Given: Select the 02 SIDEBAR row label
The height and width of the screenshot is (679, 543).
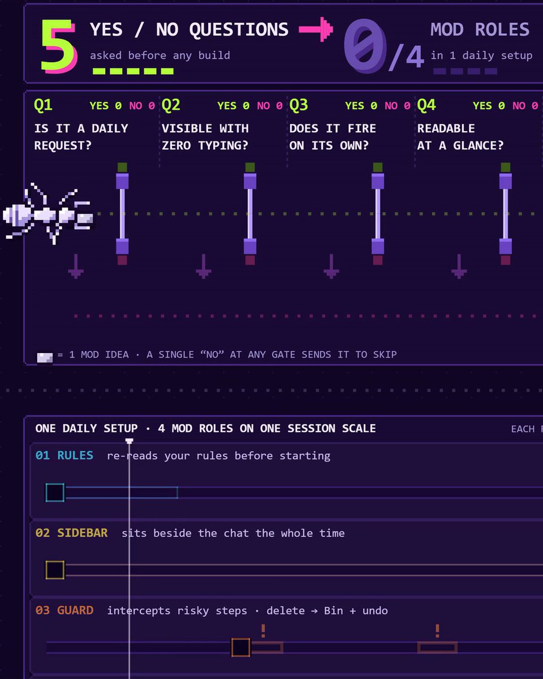Looking at the screenshot, I should click(71, 533).
